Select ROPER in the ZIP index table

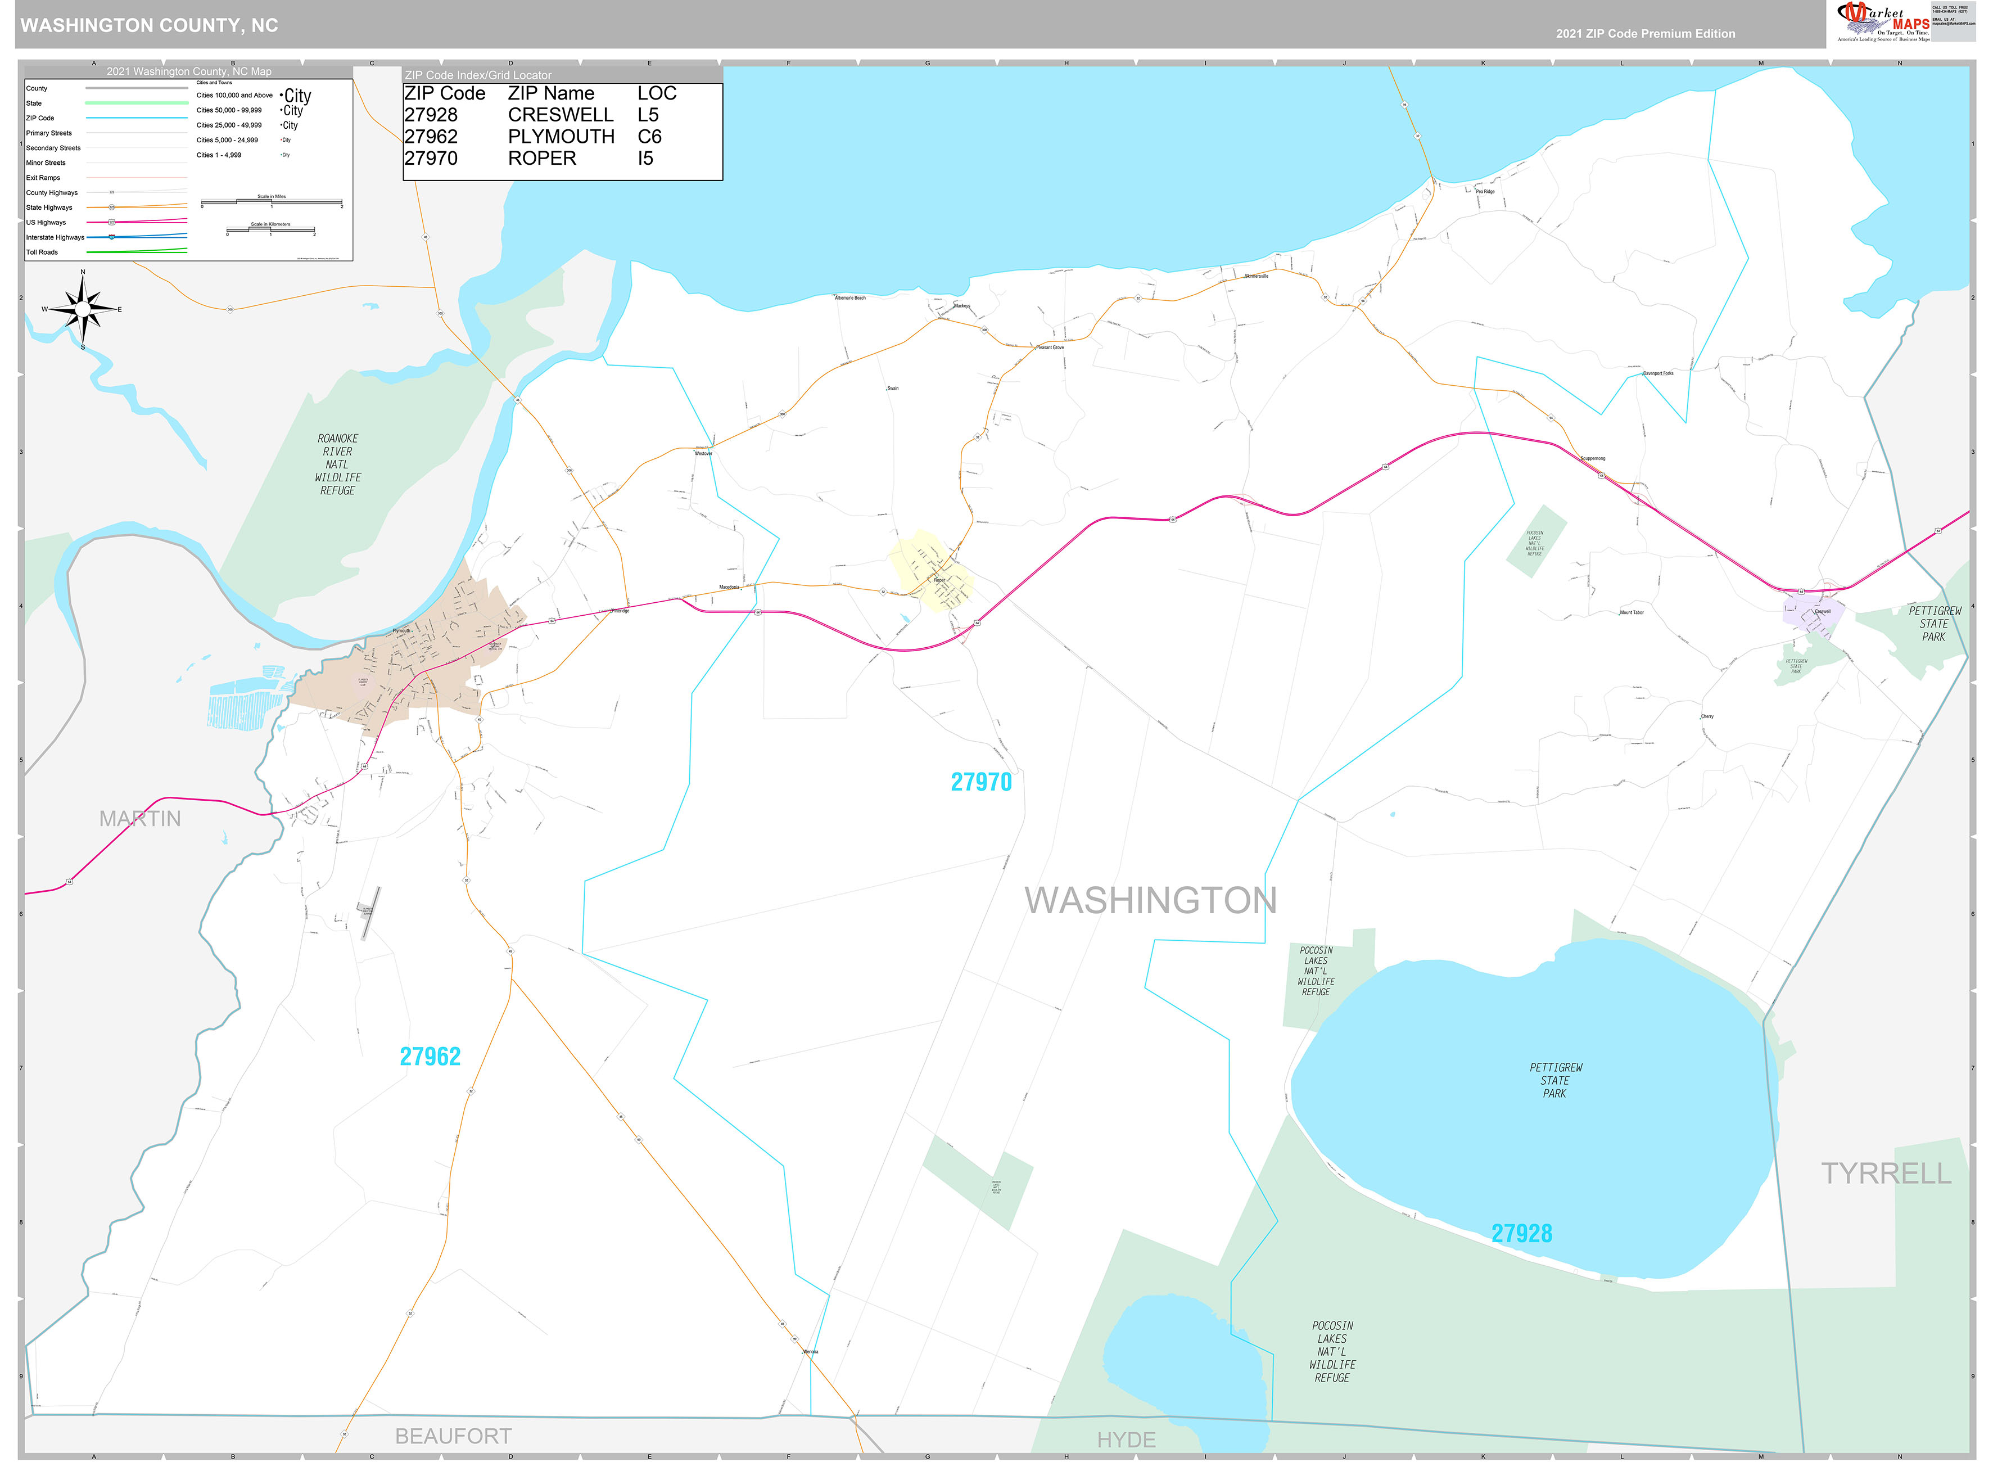pyautogui.click(x=543, y=159)
